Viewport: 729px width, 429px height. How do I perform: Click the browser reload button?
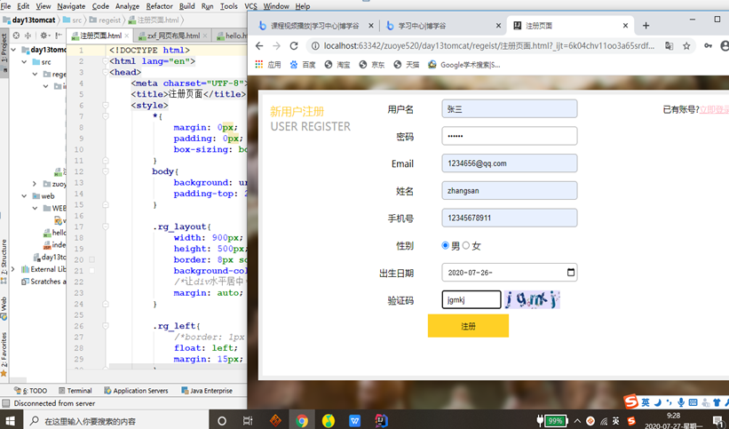pos(294,46)
